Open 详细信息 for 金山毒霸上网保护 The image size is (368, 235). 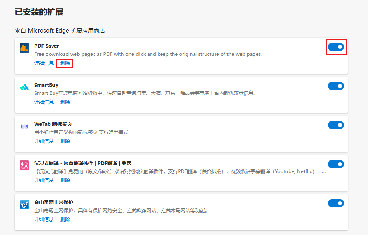tap(44, 219)
